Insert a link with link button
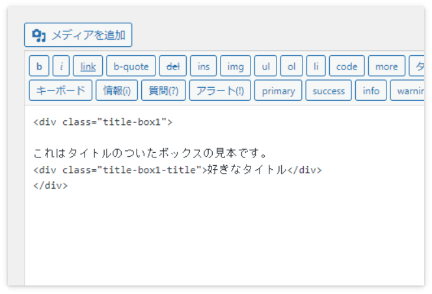This screenshot has height=294, width=432. pyautogui.click(x=88, y=66)
